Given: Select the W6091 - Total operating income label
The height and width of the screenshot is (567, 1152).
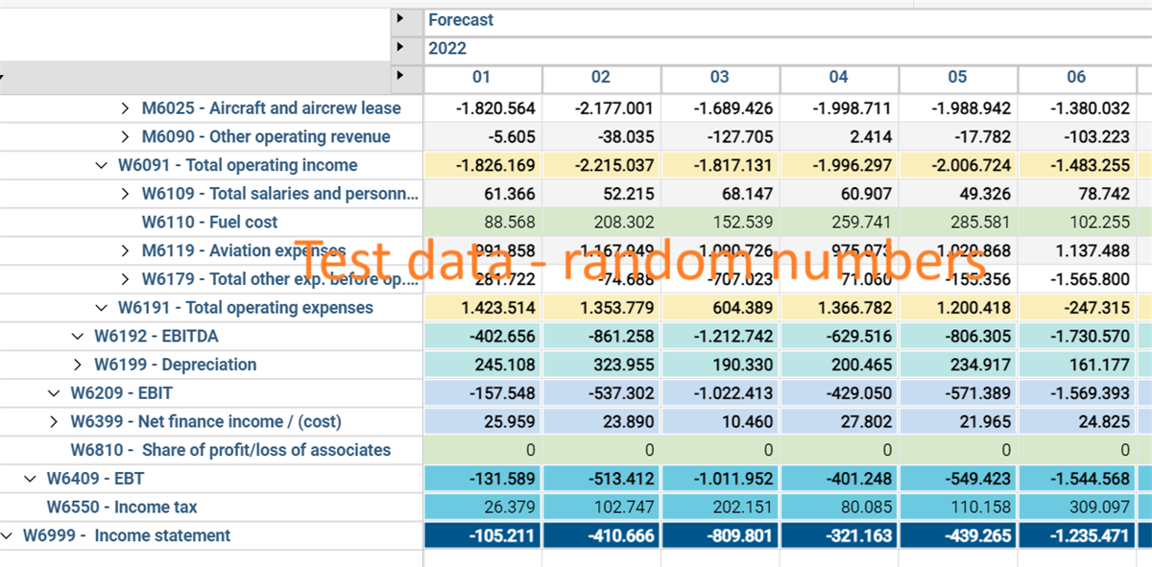Looking at the screenshot, I should (x=238, y=165).
